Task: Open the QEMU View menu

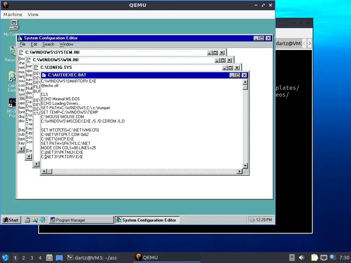Action: coord(33,14)
